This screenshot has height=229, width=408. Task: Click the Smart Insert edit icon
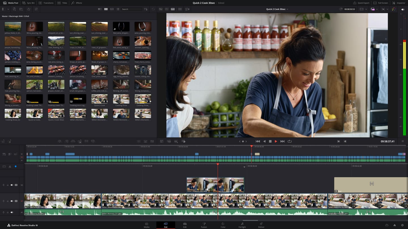tap(59, 141)
